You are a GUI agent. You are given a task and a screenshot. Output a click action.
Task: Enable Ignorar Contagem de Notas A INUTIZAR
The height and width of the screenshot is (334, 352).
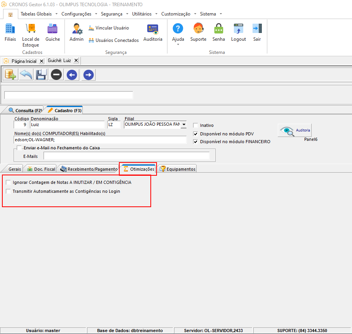coord(8,182)
